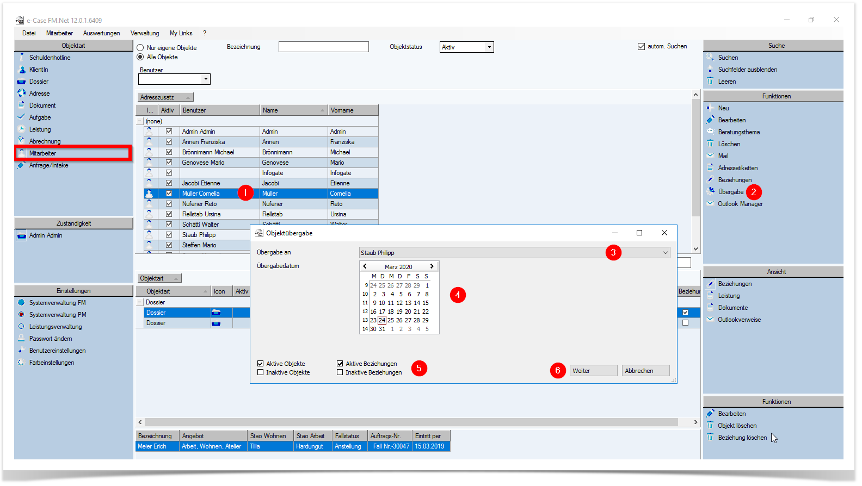Open Systemverwaltung PM settings icon
Viewport: 862px width, 486px height.
21,314
